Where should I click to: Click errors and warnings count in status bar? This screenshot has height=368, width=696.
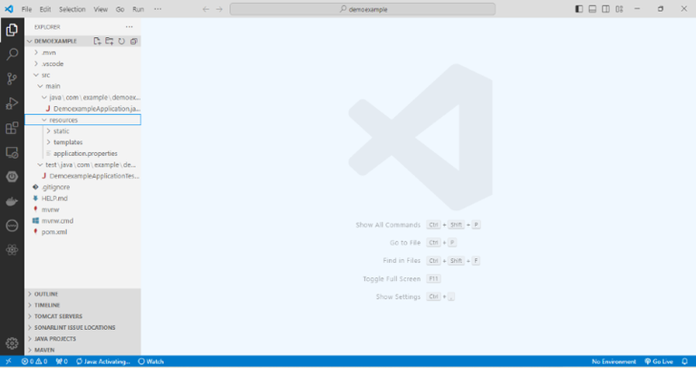coord(34,362)
